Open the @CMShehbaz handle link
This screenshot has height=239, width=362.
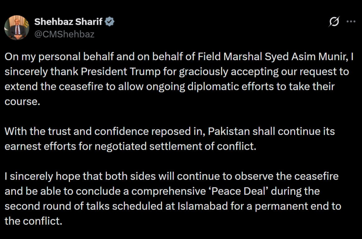click(64, 34)
